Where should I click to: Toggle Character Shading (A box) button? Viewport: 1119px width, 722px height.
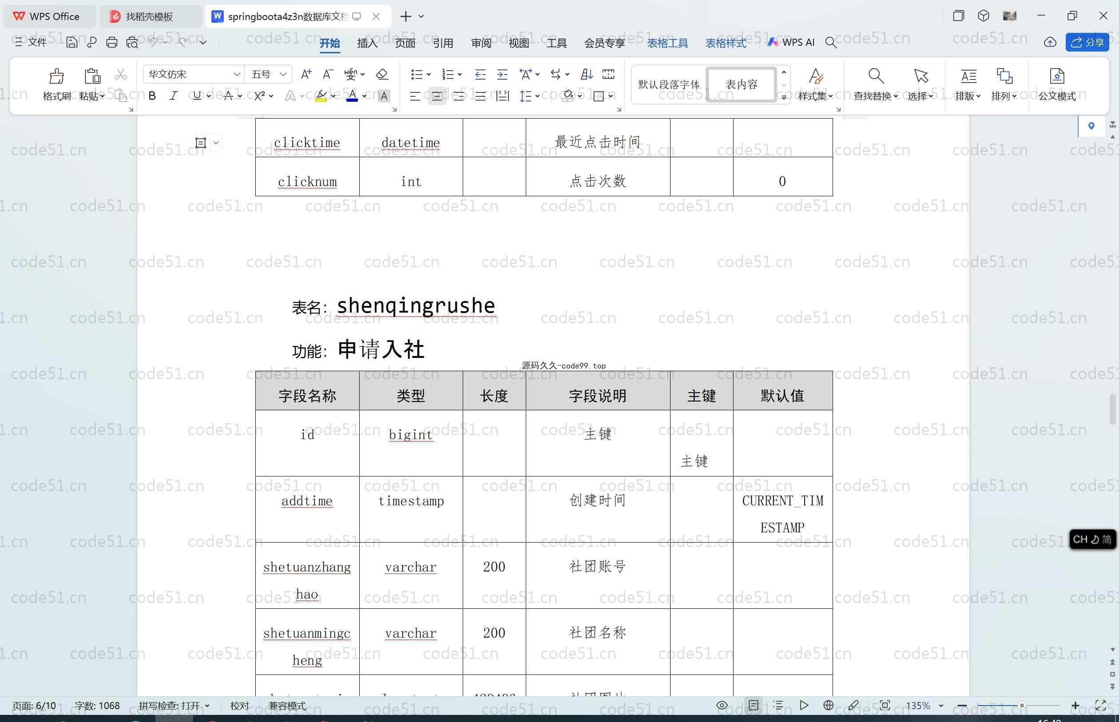coord(384,96)
